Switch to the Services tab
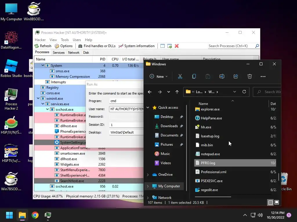 click(59, 53)
